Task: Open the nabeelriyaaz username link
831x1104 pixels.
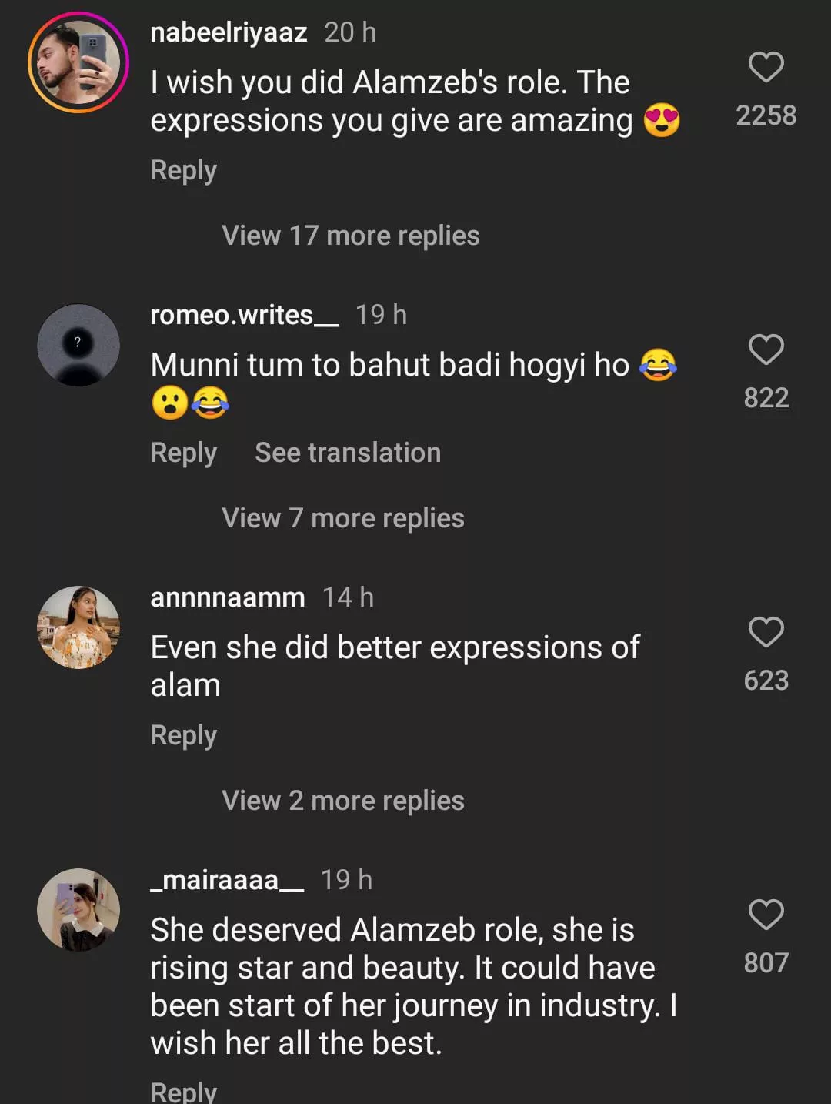Action: pyautogui.click(x=229, y=32)
